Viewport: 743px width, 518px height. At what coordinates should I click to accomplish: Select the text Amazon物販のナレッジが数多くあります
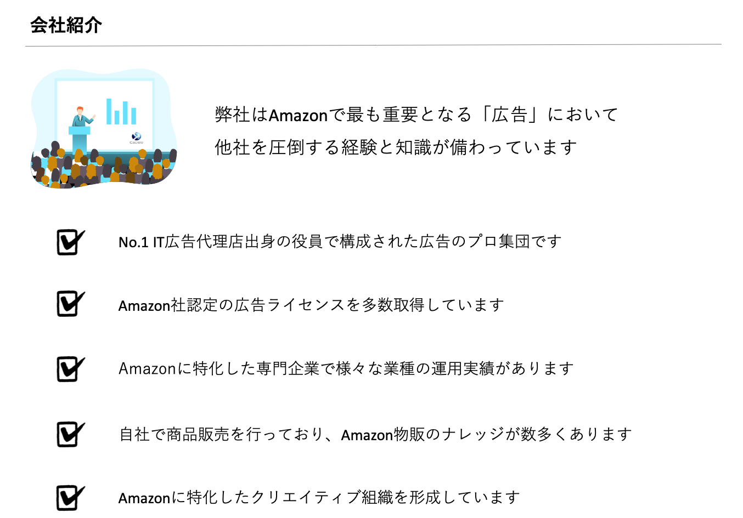coord(486,435)
